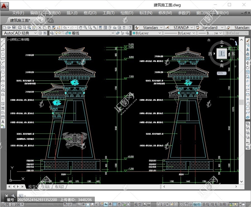Open the 修改(M) menu
The height and width of the screenshot is (207, 251).
click(x=165, y=13)
